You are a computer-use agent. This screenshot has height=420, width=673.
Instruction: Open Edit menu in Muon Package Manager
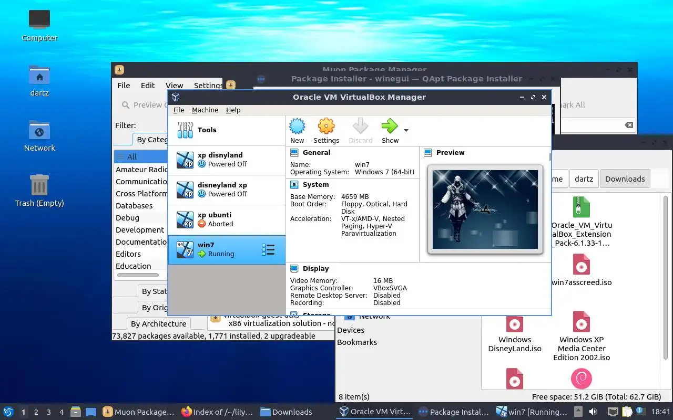tap(148, 85)
